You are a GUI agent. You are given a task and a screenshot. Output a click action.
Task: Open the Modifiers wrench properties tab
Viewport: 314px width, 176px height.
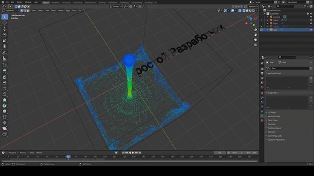pyautogui.click(x=262, y=98)
